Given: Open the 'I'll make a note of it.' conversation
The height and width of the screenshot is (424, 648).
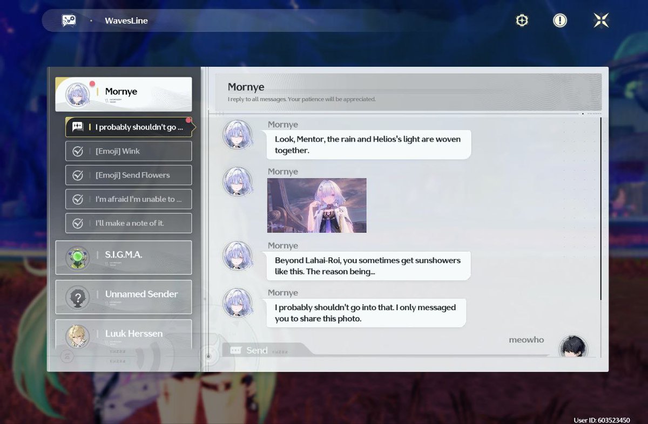Looking at the screenshot, I should coord(129,223).
